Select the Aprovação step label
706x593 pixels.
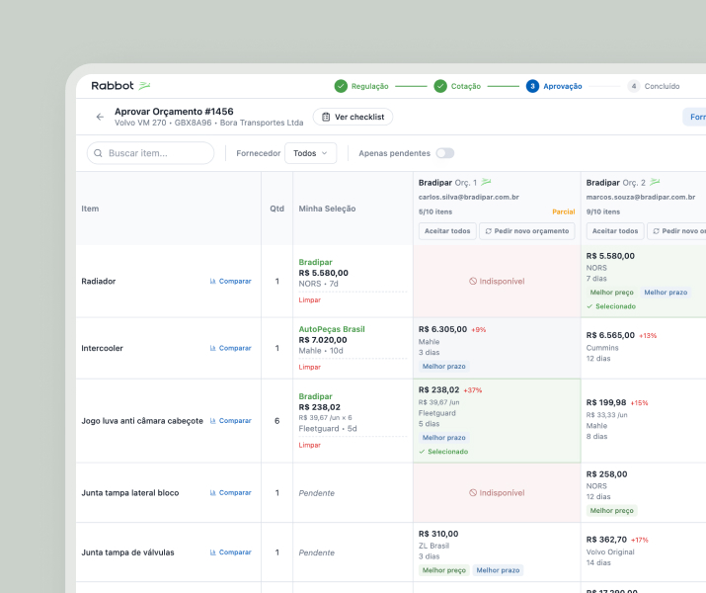tap(563, 86)
